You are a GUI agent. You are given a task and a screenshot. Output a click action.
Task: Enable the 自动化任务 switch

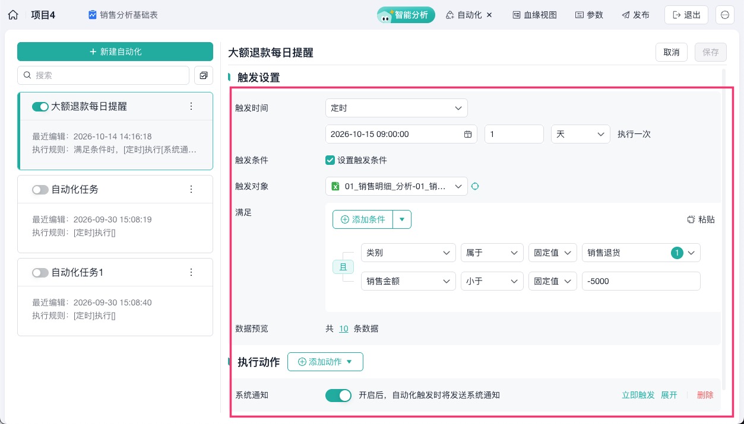tap(40, 190)
